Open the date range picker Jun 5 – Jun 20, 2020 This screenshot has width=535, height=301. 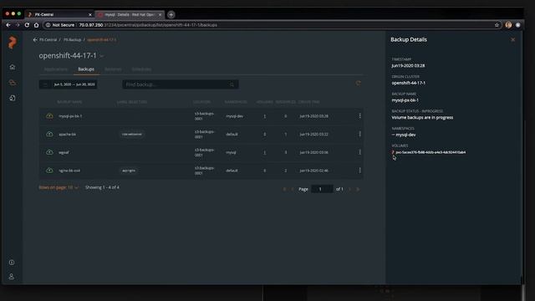68,84
